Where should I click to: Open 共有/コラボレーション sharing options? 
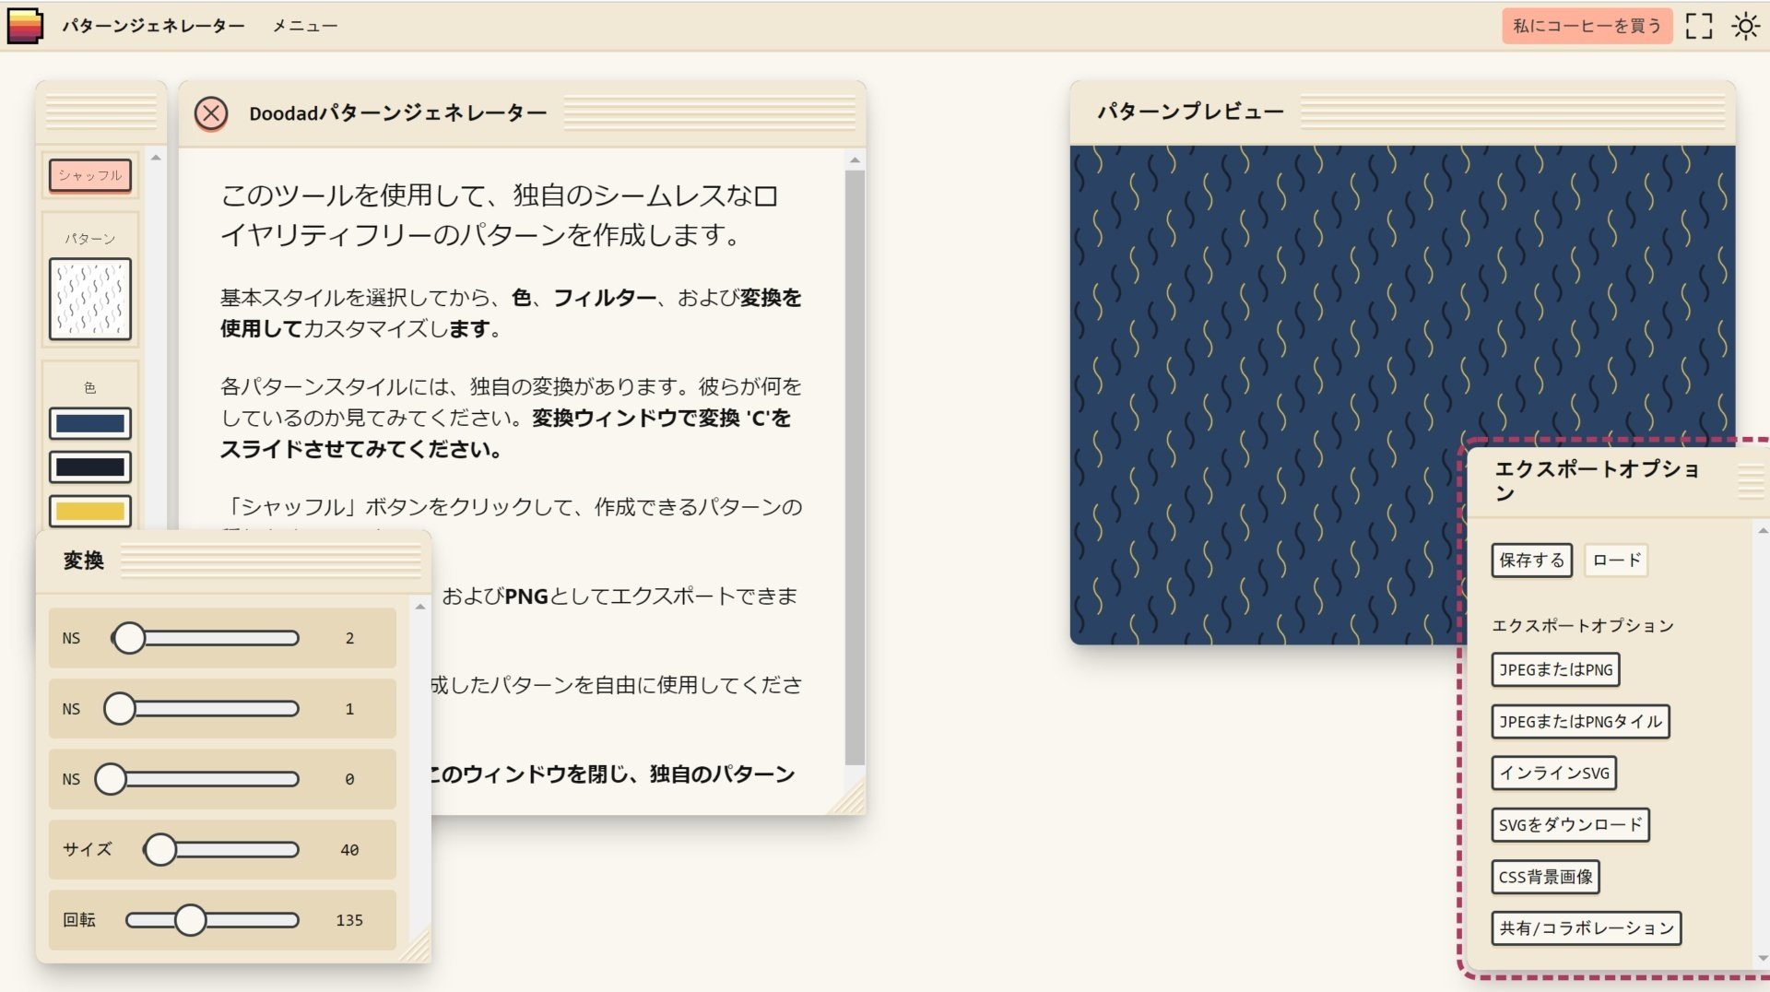click(x=1587, y=928)
